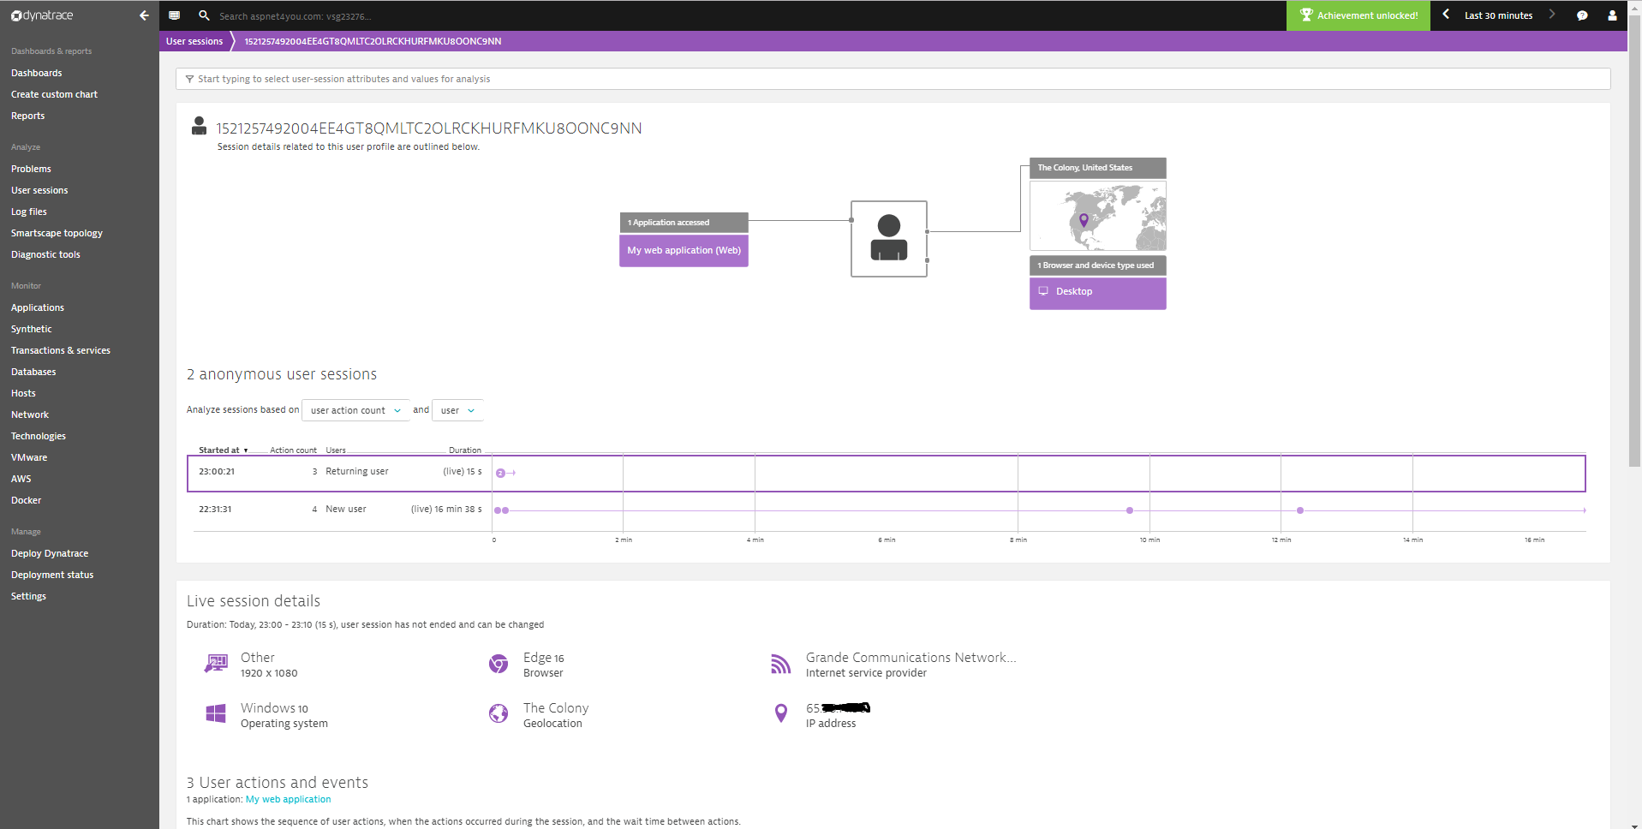Click the search magnifier icon

[204, 15]
